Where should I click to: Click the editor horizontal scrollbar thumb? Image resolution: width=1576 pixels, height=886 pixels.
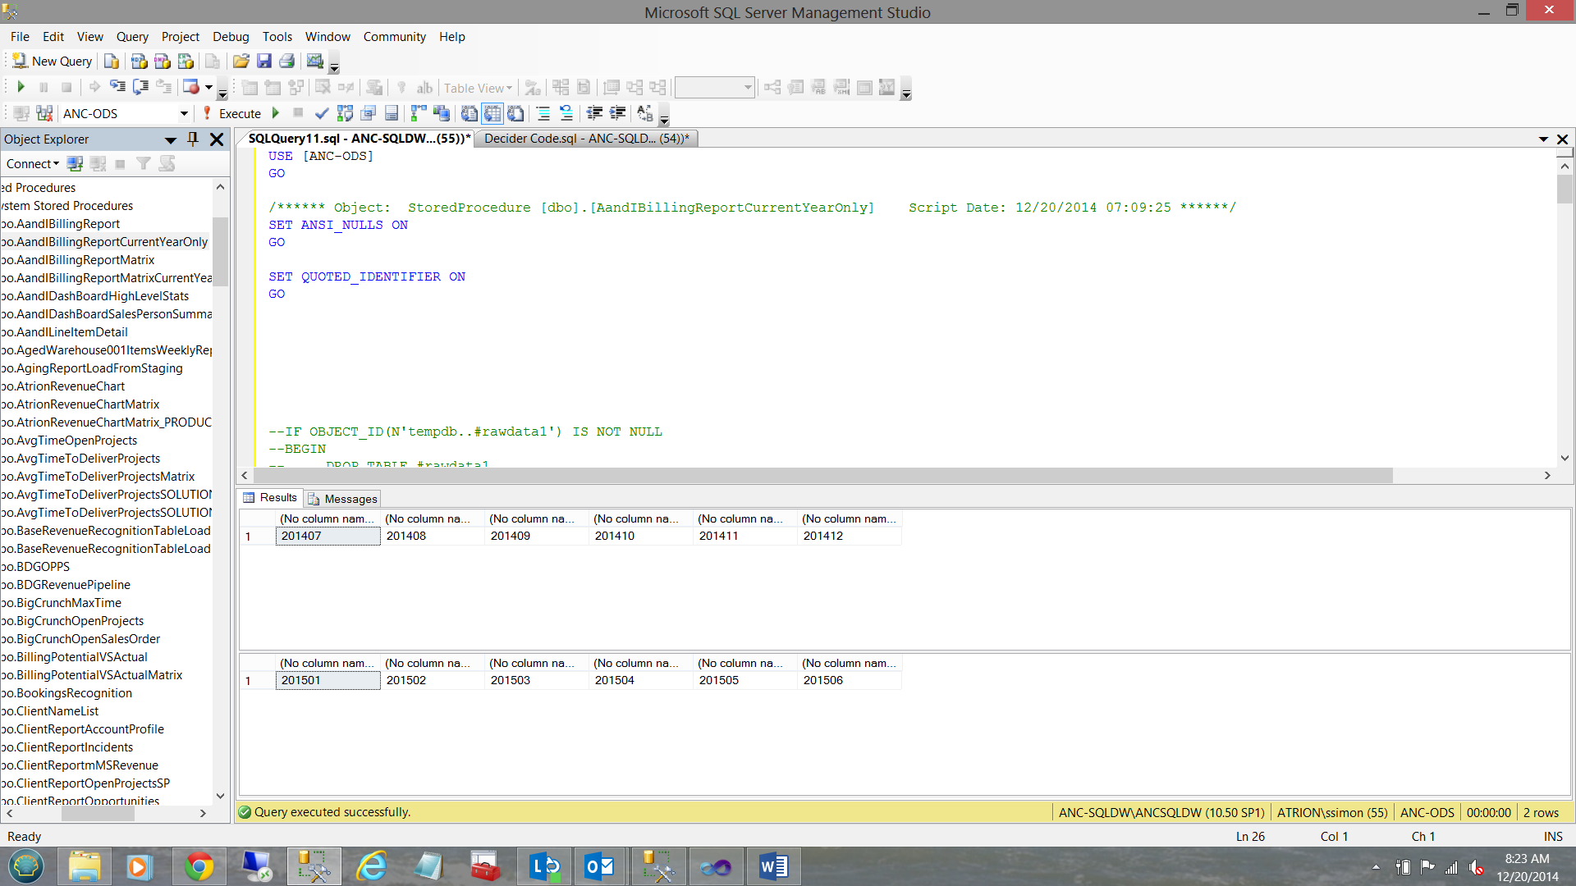click(821, 475)
